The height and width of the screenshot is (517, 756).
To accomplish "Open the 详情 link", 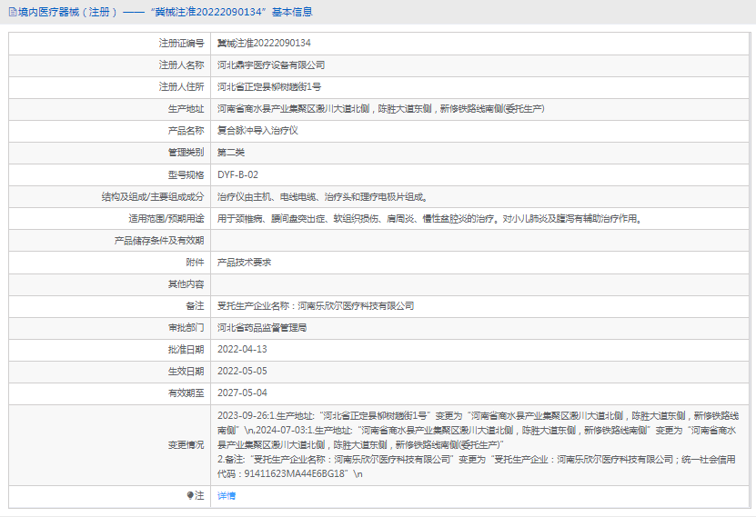I will click(227, 496).
